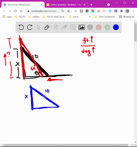Click the stacked pages extension icon before the red arrow

(x=98, y=11)
